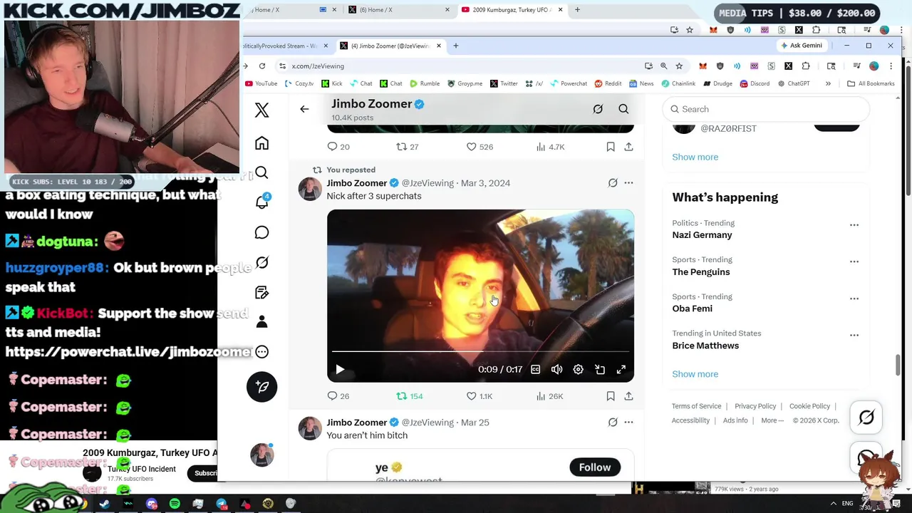Seek on the video progress bar
This screenshot has width=912, height=513.
(x=480, y=352)
